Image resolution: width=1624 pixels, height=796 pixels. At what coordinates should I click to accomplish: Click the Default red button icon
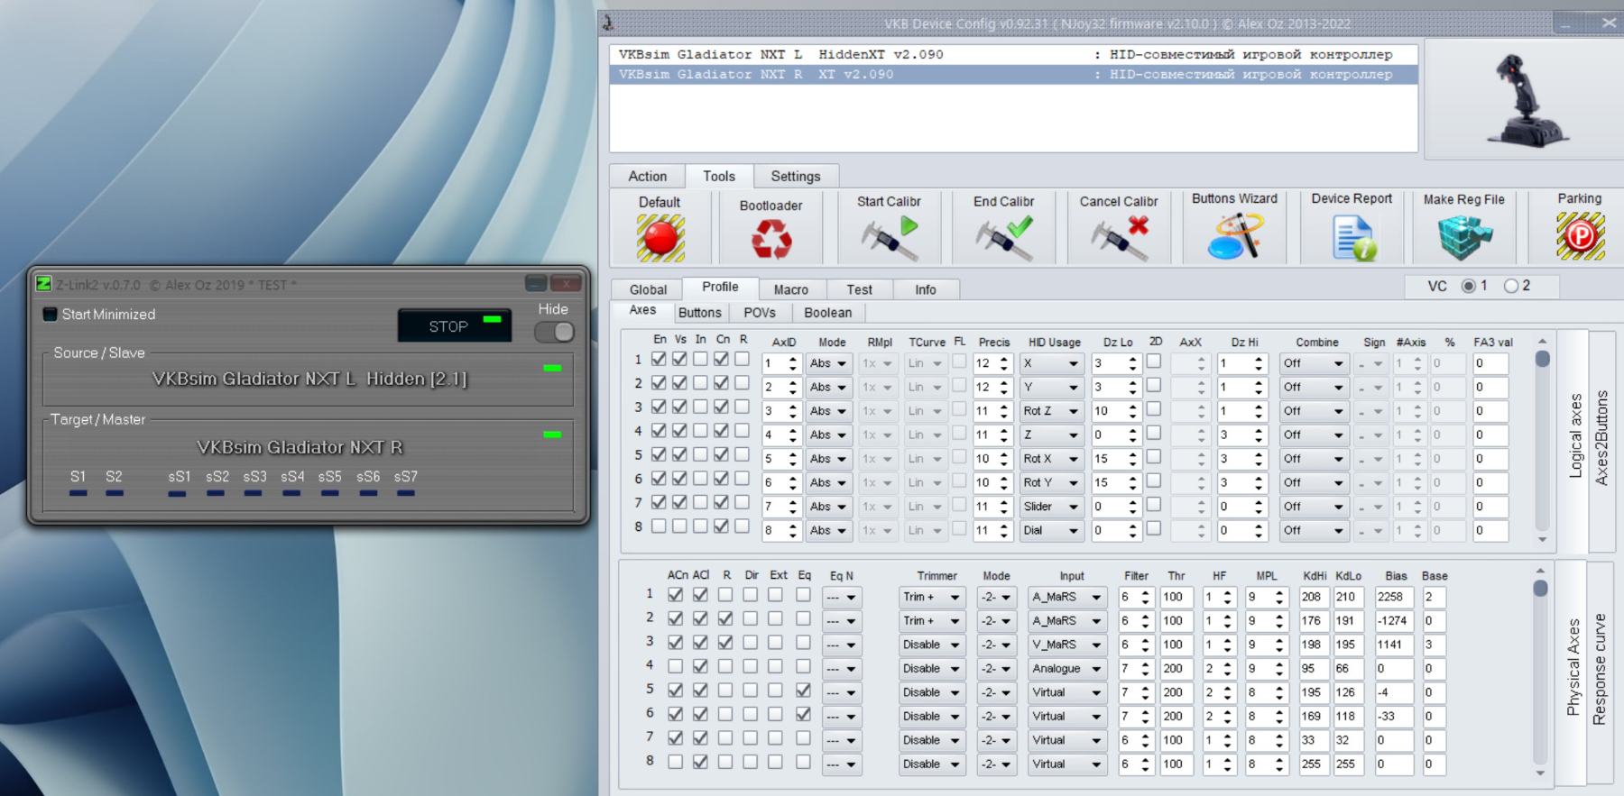tap(660, 239)
